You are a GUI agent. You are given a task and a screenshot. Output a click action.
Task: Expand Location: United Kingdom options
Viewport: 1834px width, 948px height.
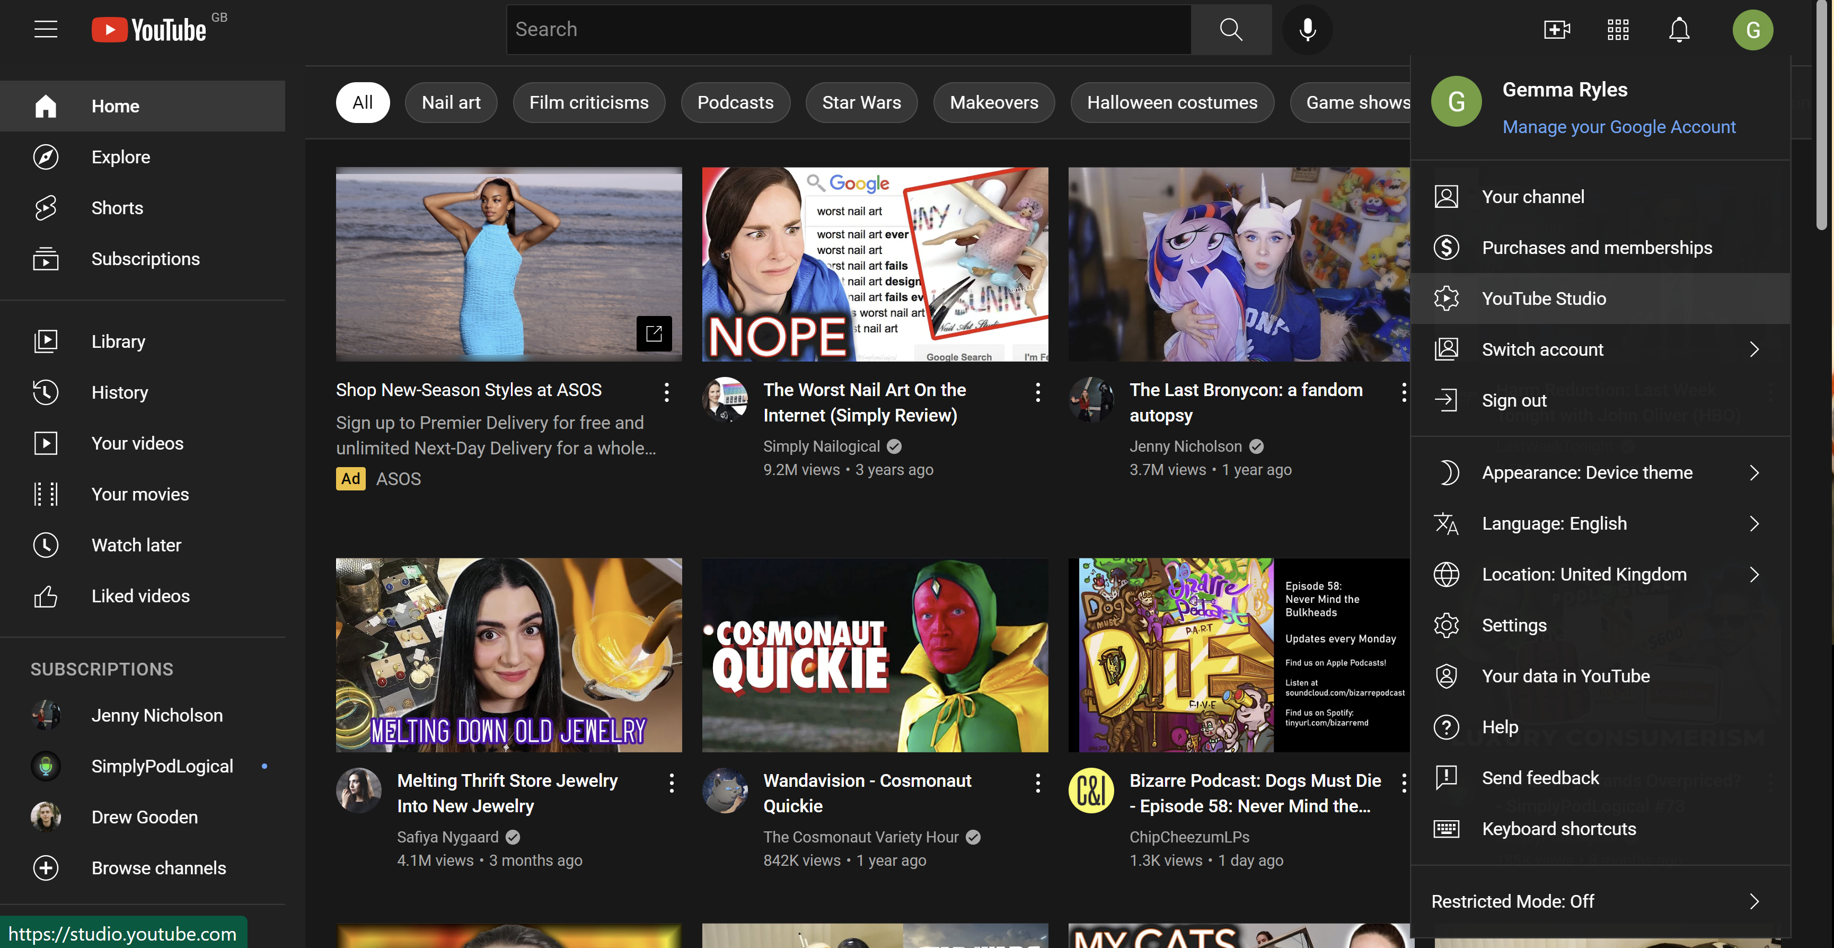[1600, 575]
